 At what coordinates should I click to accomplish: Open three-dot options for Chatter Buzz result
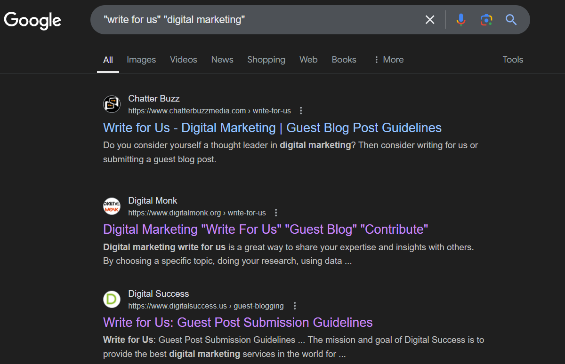coord(301,111)
